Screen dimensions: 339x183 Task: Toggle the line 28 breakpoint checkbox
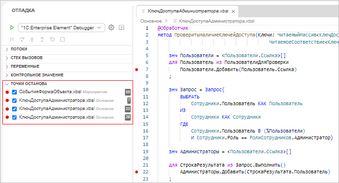[x=14, y=117]
